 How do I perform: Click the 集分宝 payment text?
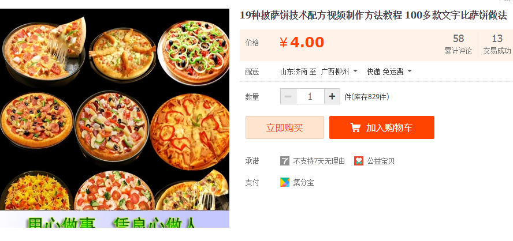click(x=303, y=182)
